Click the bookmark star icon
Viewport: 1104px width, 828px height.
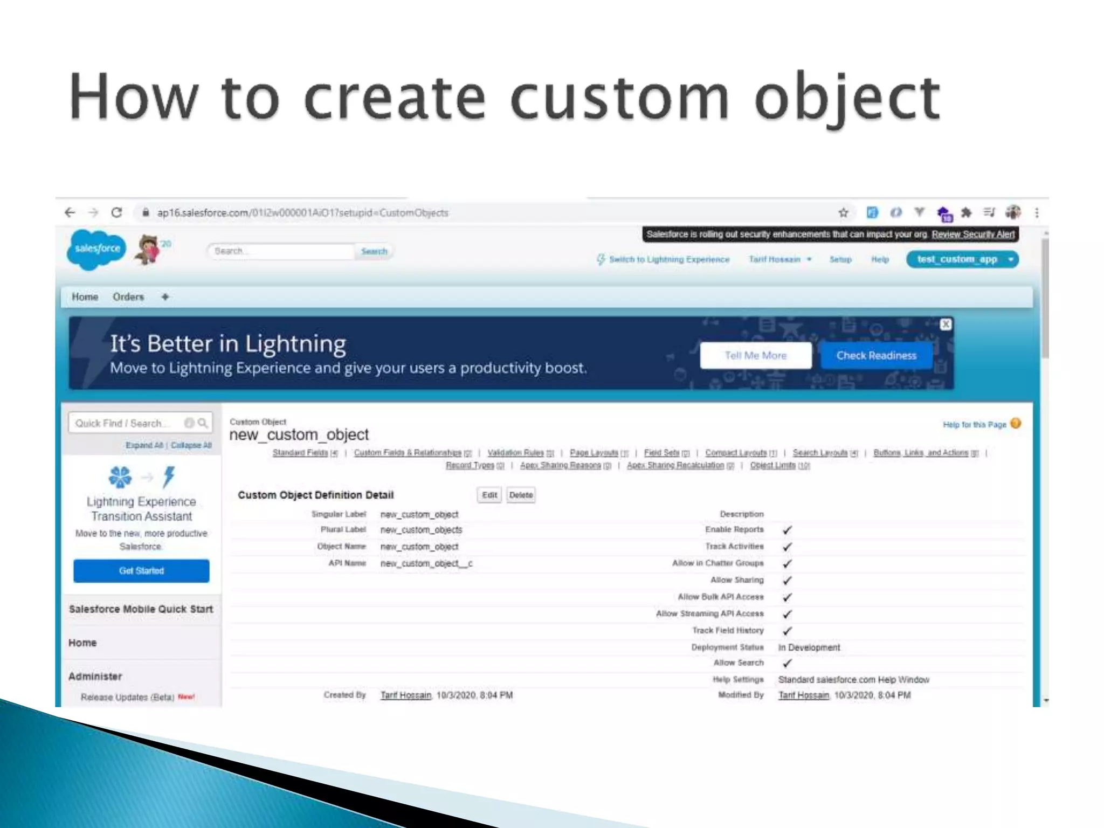click(844, 212)
